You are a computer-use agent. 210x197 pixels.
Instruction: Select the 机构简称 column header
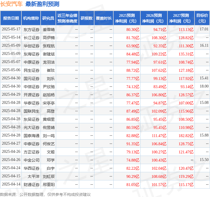click(31, 18)
